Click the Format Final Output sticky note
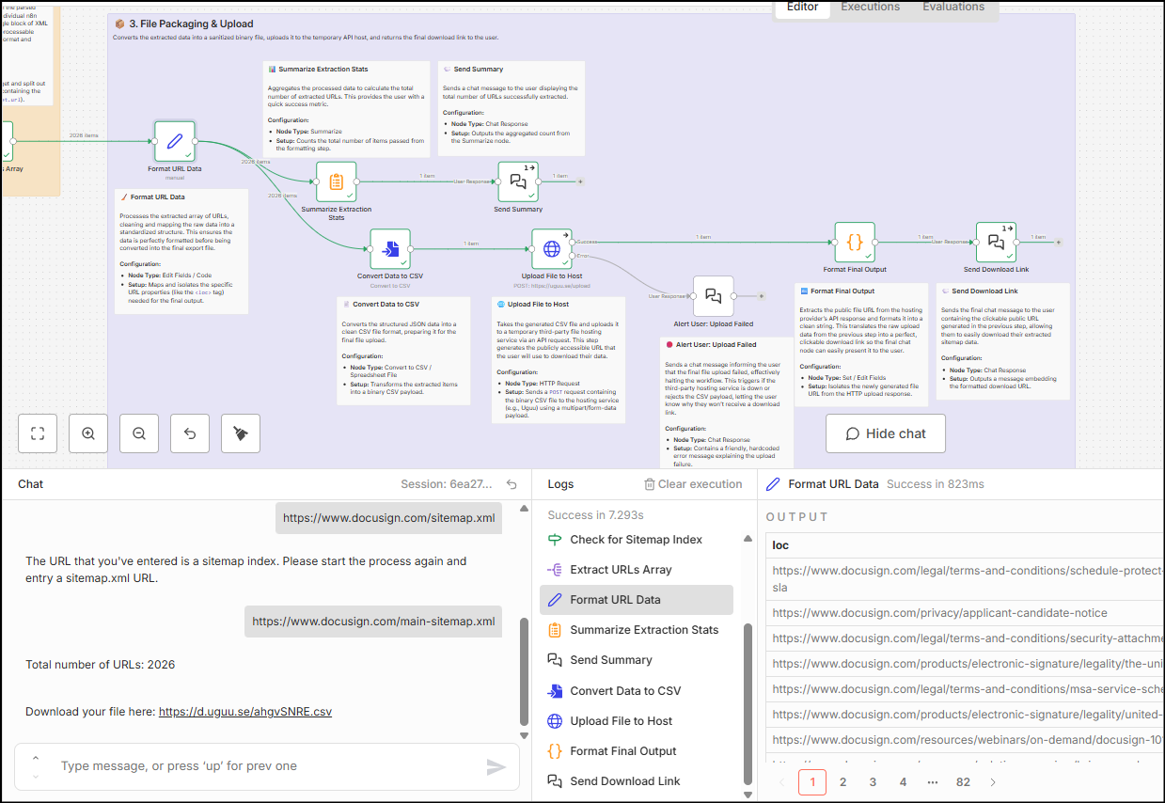 862,345
